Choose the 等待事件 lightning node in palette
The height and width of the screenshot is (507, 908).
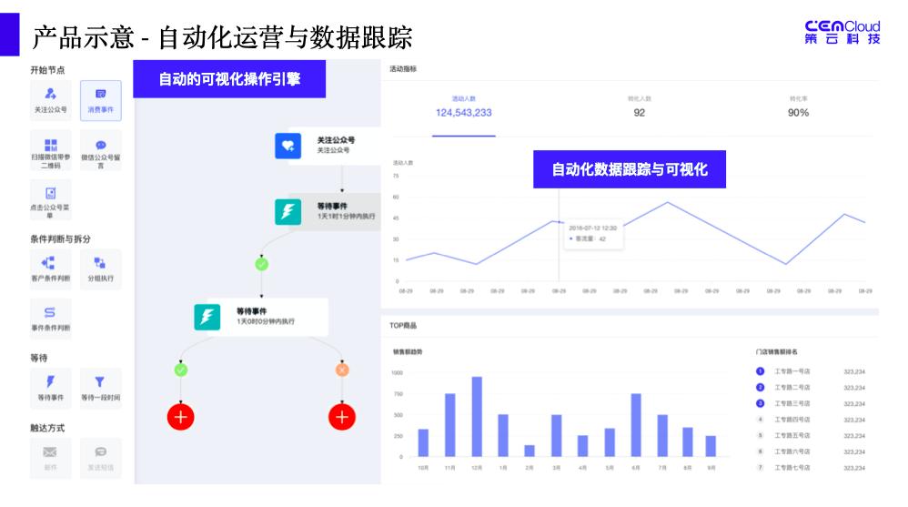click(x=50, y=389)
